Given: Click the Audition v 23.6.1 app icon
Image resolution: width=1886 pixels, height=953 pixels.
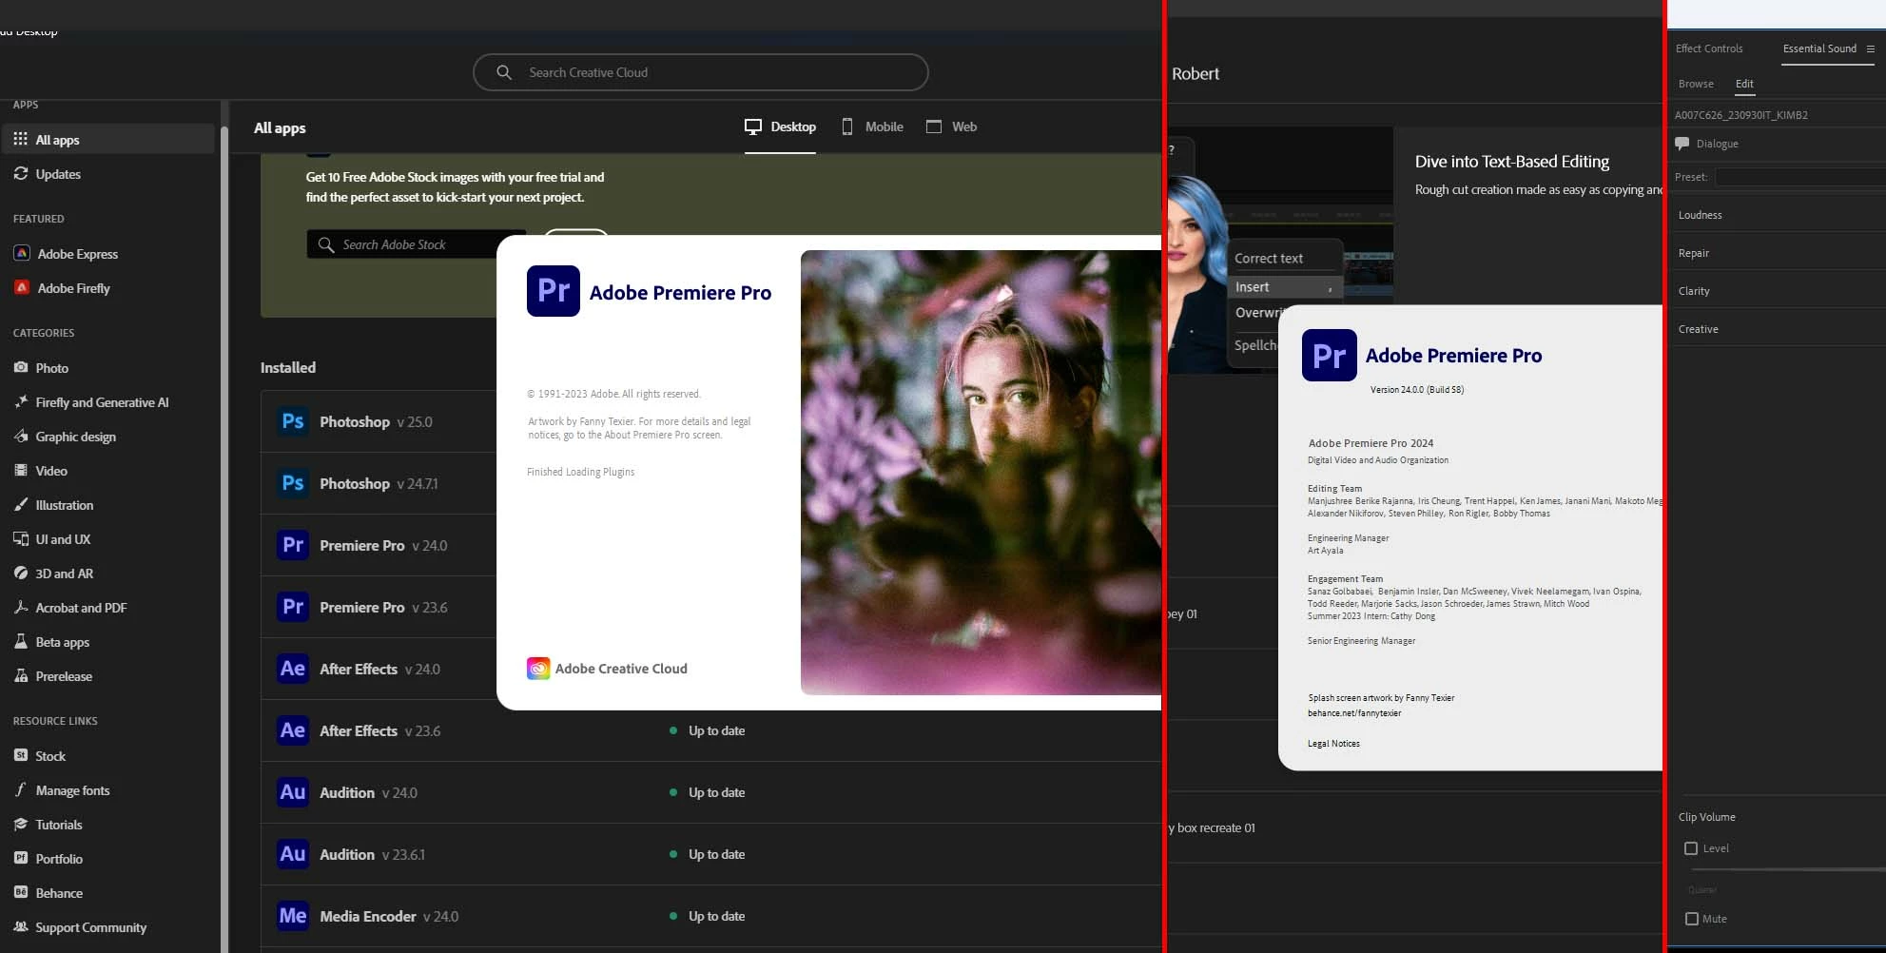Looking at the screenshot, I should point(293,854).
